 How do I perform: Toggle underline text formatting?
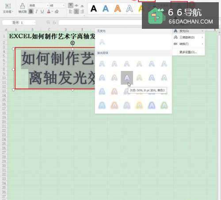(x=42, y=12)
